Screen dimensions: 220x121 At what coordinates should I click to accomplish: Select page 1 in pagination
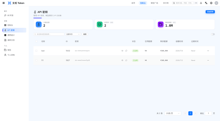click(190, 113)
